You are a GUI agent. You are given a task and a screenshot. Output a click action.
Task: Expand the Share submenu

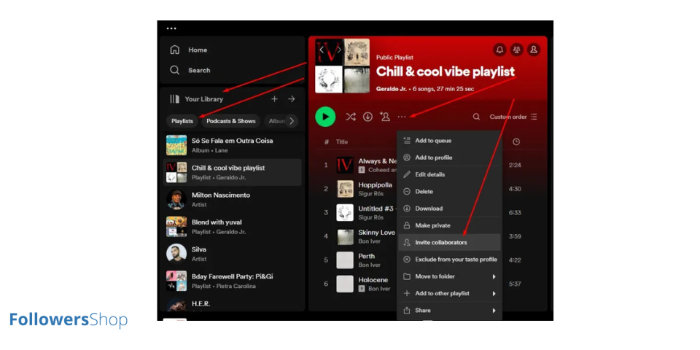click(449, 311)
